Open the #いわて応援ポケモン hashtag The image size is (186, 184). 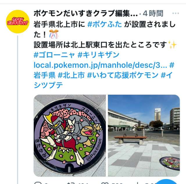123,75
